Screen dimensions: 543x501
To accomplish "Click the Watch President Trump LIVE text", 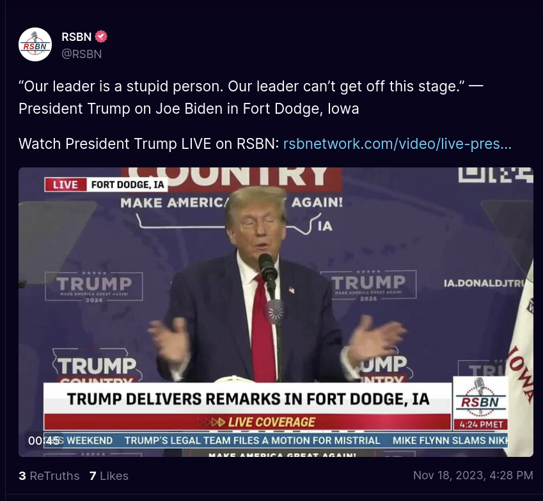I will coord(148,144).
